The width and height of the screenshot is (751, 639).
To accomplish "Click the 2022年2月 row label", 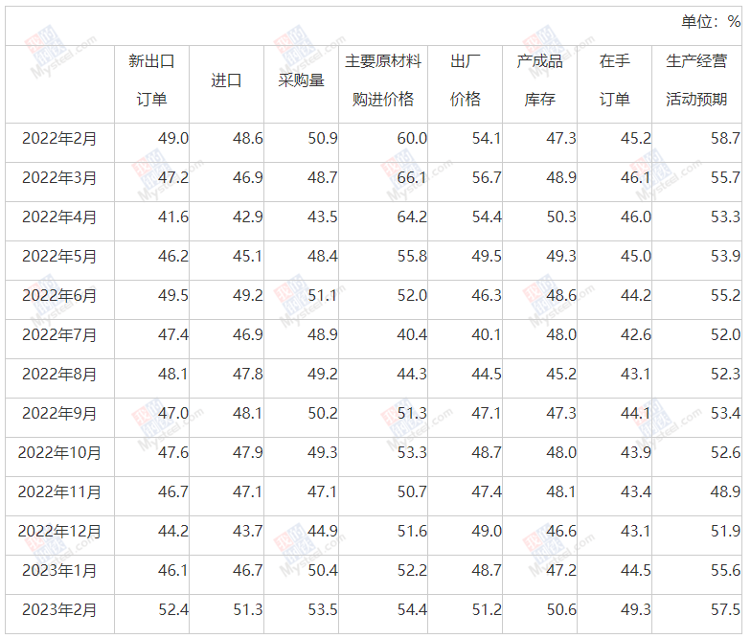I will pyautogui.click(x=59, y=139).
